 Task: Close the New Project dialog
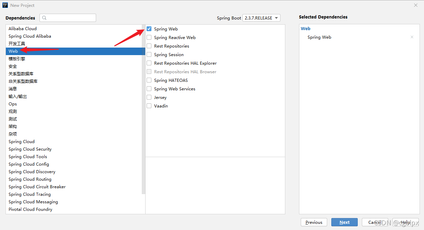(x=416, y=5)
